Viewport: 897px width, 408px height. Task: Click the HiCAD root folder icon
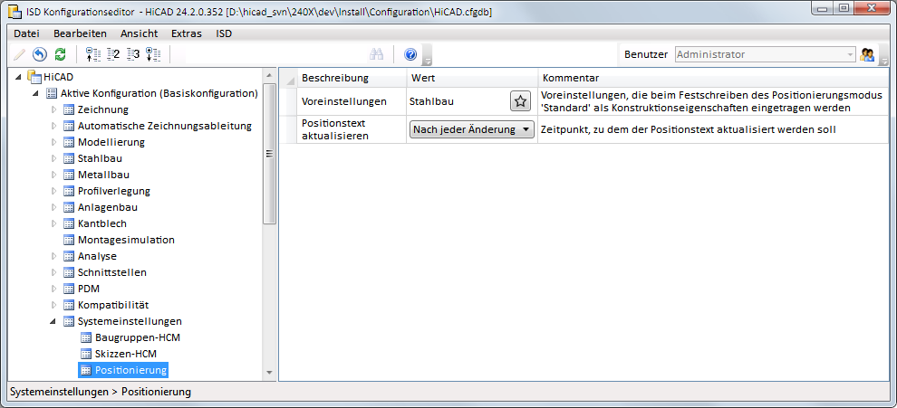pyautogui.click(x=35, y=77)
